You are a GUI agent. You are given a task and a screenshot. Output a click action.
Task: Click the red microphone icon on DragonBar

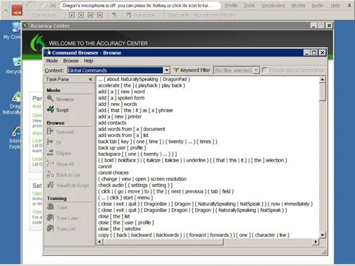[17, 11]
